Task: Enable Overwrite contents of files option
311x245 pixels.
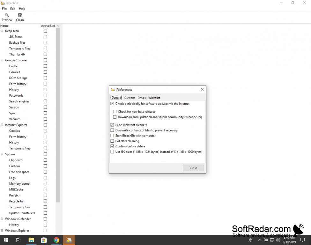Action: tap(112, 130)
